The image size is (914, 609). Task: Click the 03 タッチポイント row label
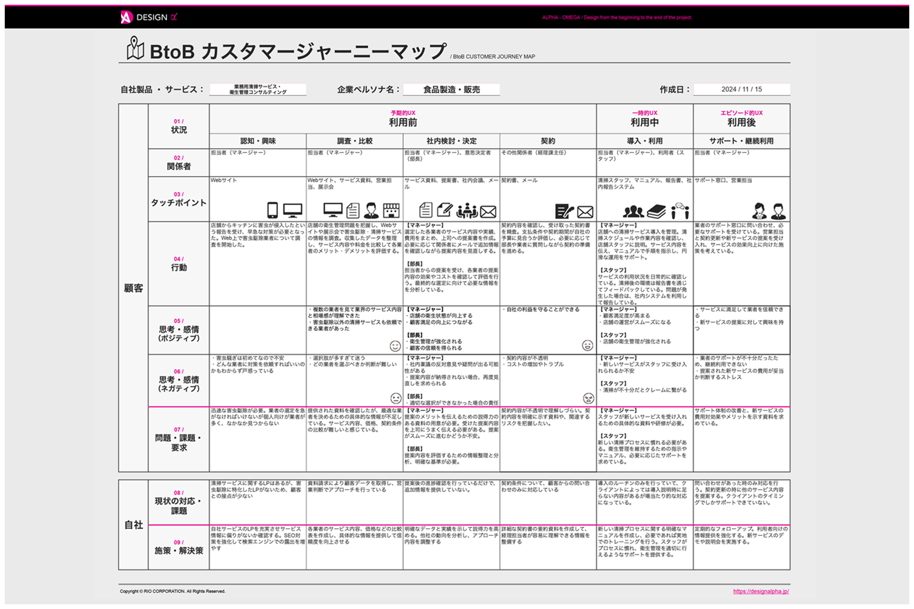click(179, 199)
